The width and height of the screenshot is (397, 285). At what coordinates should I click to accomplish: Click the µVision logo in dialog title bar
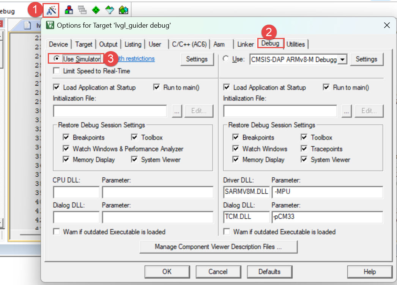[50, 25]
